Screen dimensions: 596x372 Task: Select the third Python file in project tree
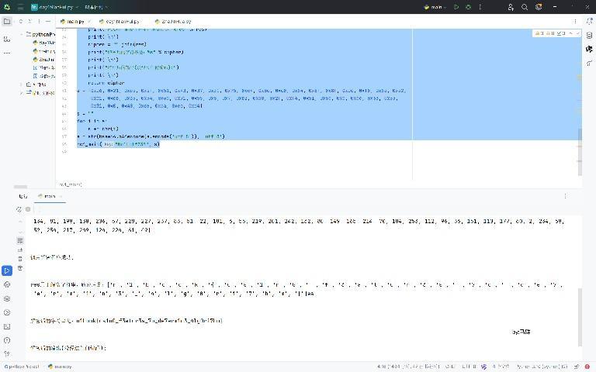point(44,59)
